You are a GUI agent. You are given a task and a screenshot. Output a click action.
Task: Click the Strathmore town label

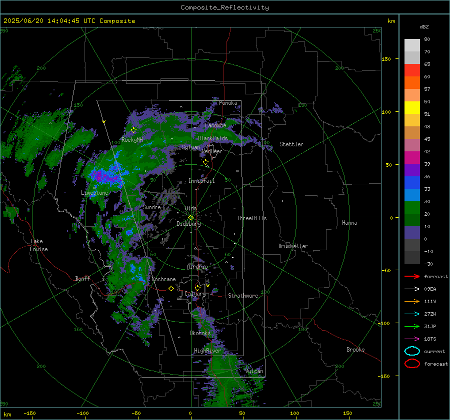click(x=243, y=296)
